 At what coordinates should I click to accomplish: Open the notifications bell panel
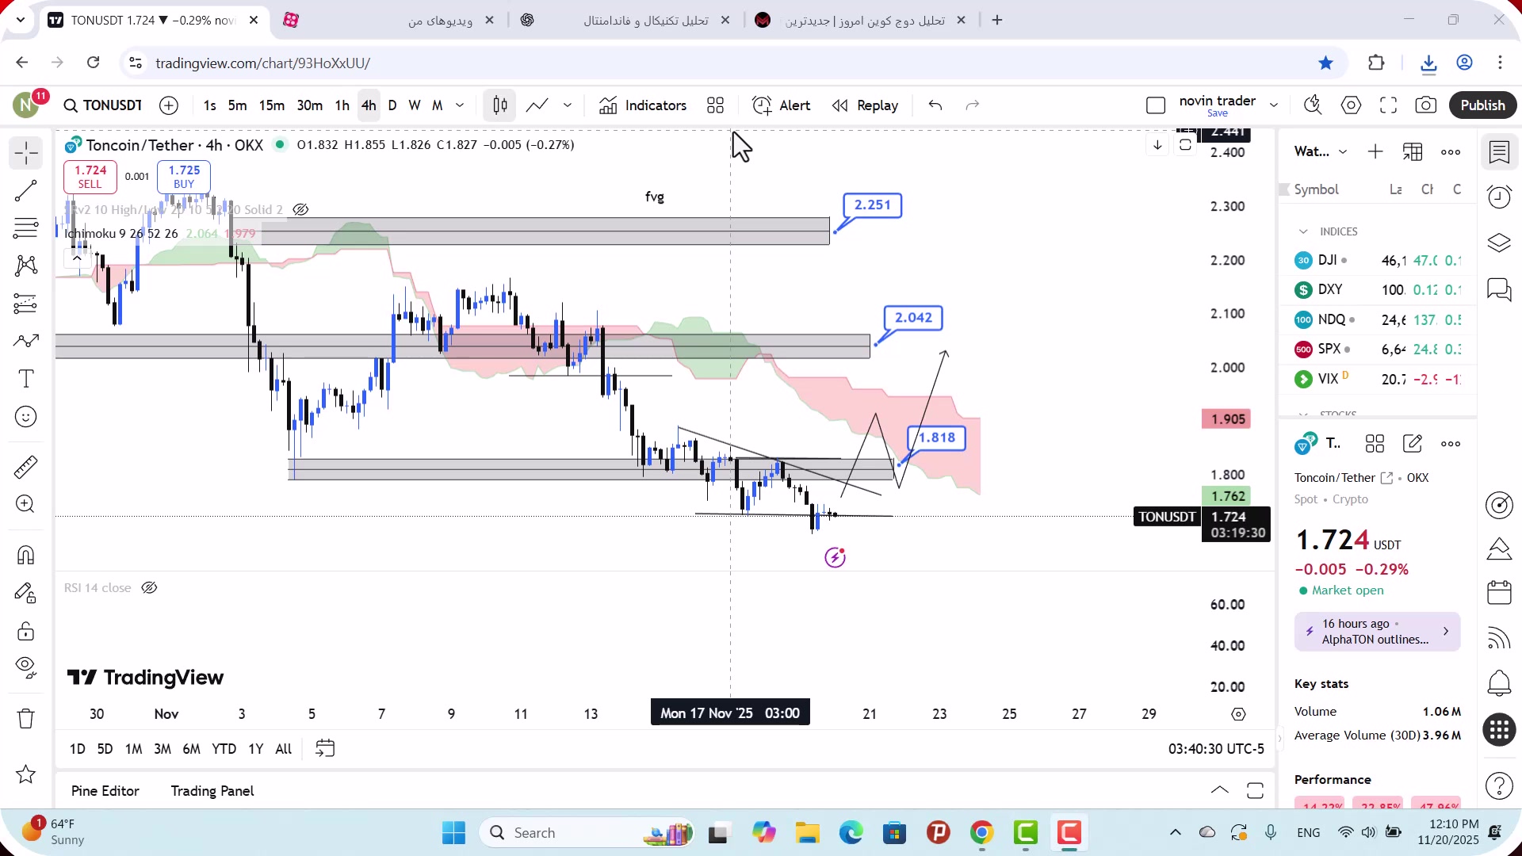pos(1499,682)
